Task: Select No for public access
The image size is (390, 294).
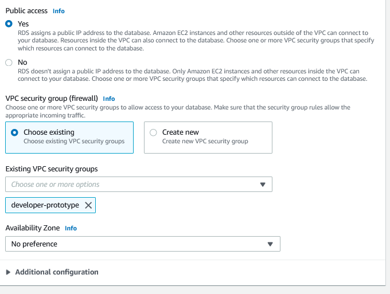Action: (x=9, y=62)
